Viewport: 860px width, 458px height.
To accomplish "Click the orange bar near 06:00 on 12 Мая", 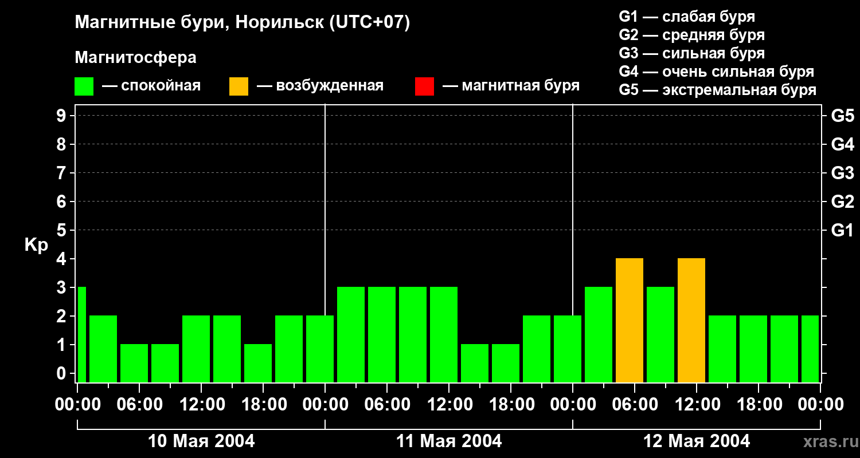I will (x=630, y=321).
